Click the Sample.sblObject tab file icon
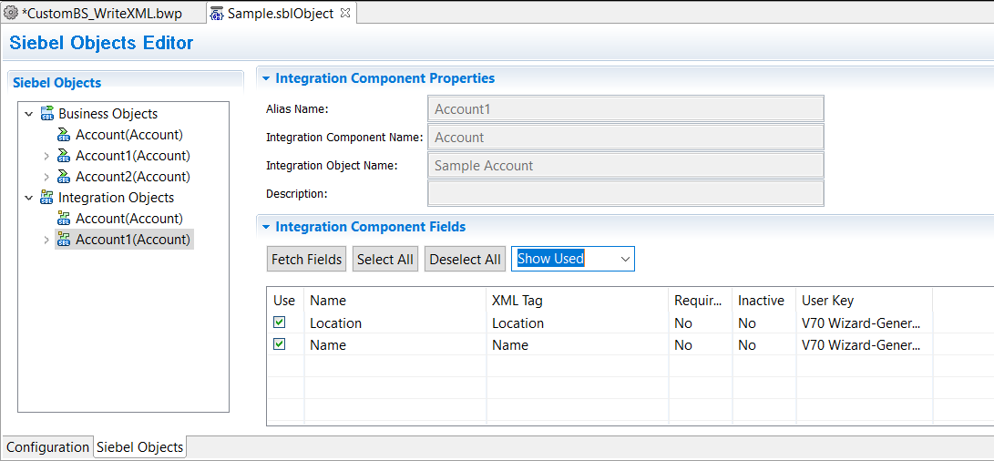 click(216, 14)
